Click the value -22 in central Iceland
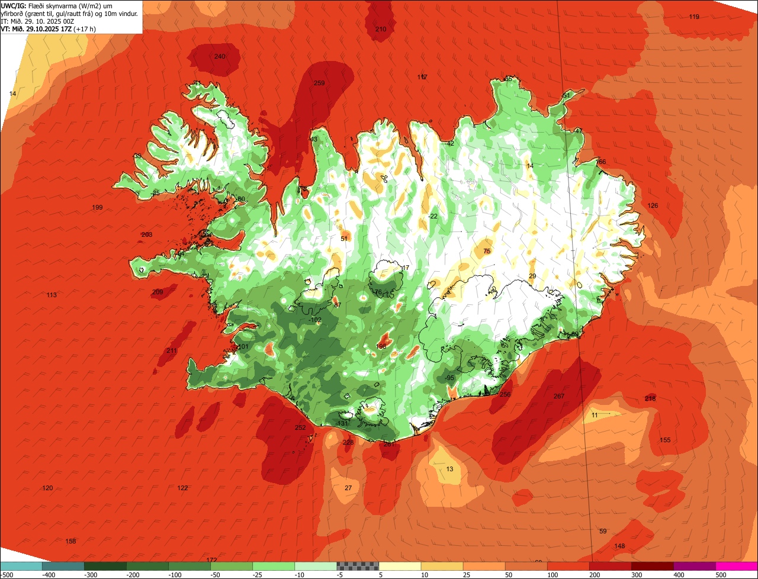This screenshot has width=758, height=579. (x=433, y=217)
